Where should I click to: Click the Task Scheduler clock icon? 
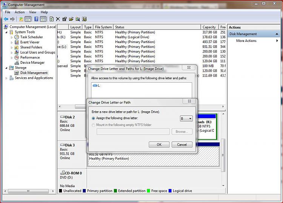click(x=17, y=37)
